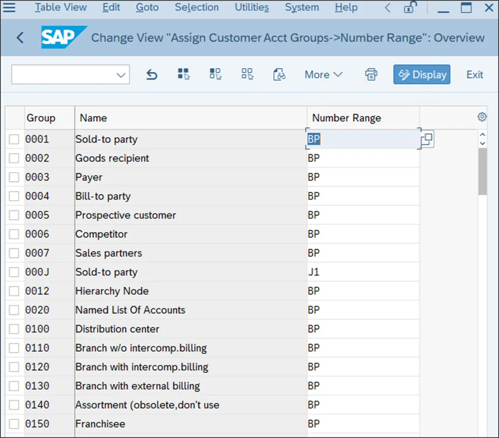Click the print icon in toolbar
499x438 pixels.
(371, 74)
